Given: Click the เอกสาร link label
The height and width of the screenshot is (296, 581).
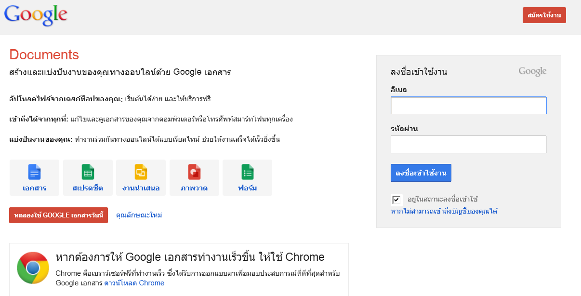Looking at the screenshot, I should (35, 188).
